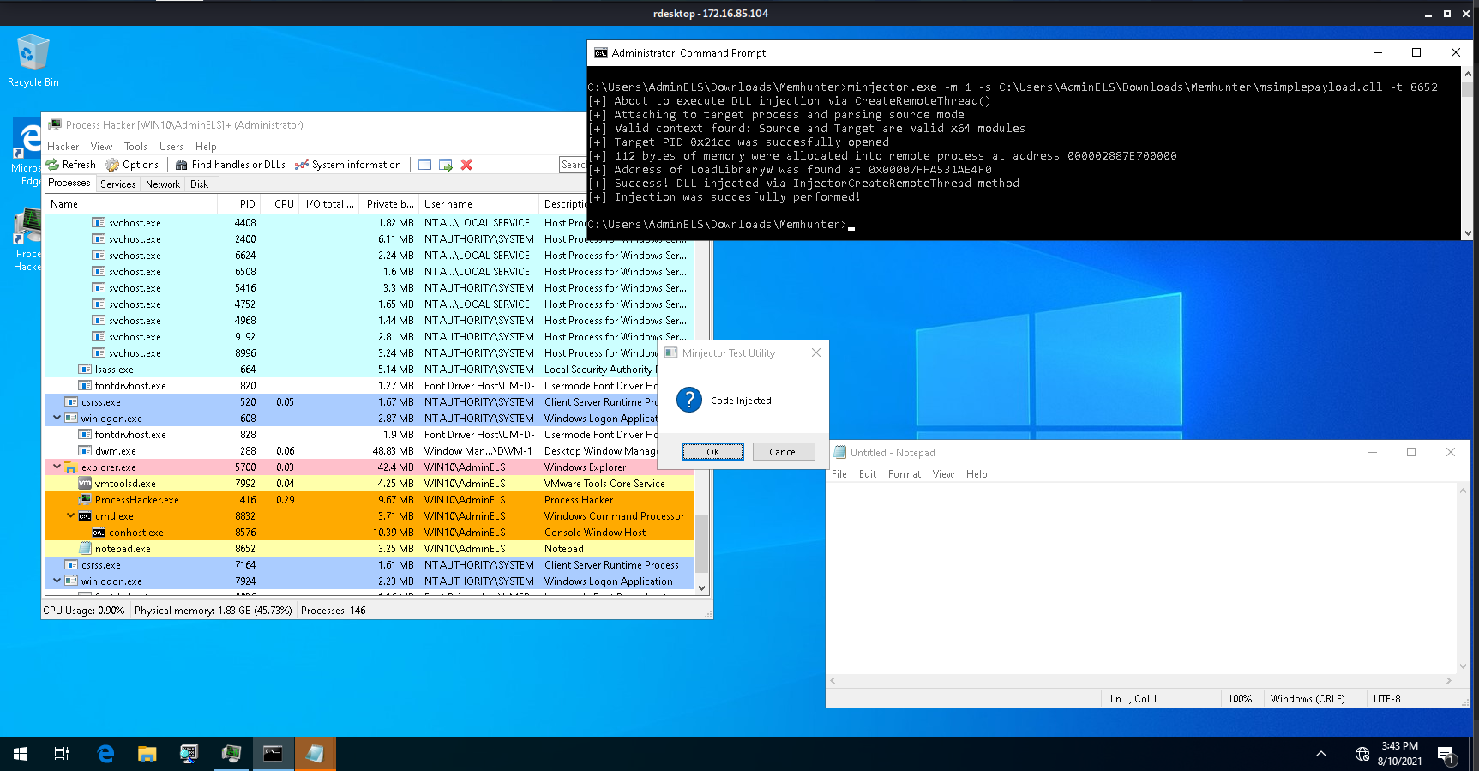Open the Recycle Bin desktop icon
Image resolution: width=1479 pixels, height=771 pixels.
click(x=33, y=60)
